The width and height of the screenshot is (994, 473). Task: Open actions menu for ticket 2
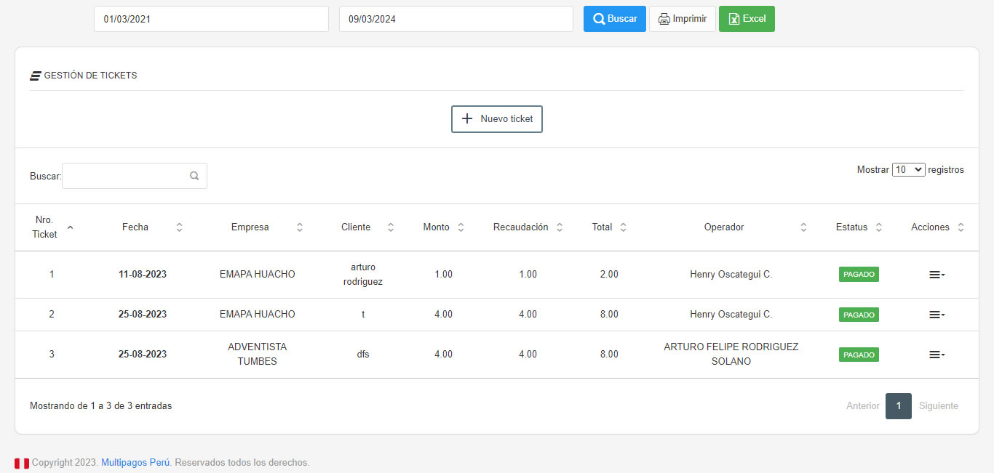pos(937,315)
